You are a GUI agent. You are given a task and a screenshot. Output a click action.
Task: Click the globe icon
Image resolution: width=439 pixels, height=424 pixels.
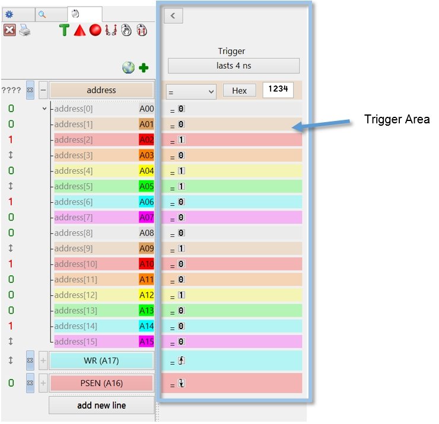click(x=128, y=68)
